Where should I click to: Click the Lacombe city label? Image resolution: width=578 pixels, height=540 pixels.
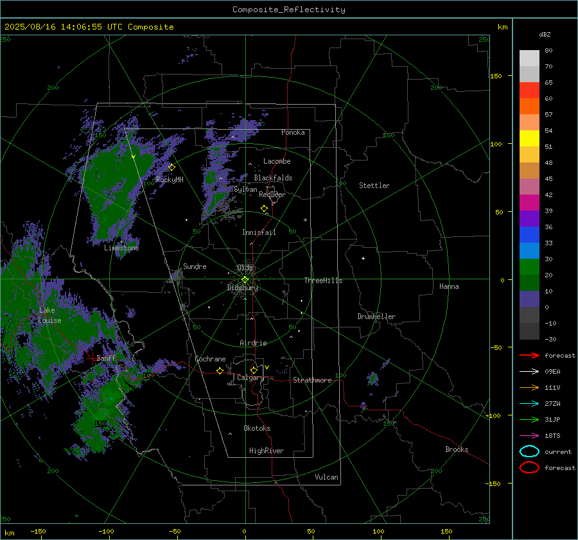coord(277,161)
